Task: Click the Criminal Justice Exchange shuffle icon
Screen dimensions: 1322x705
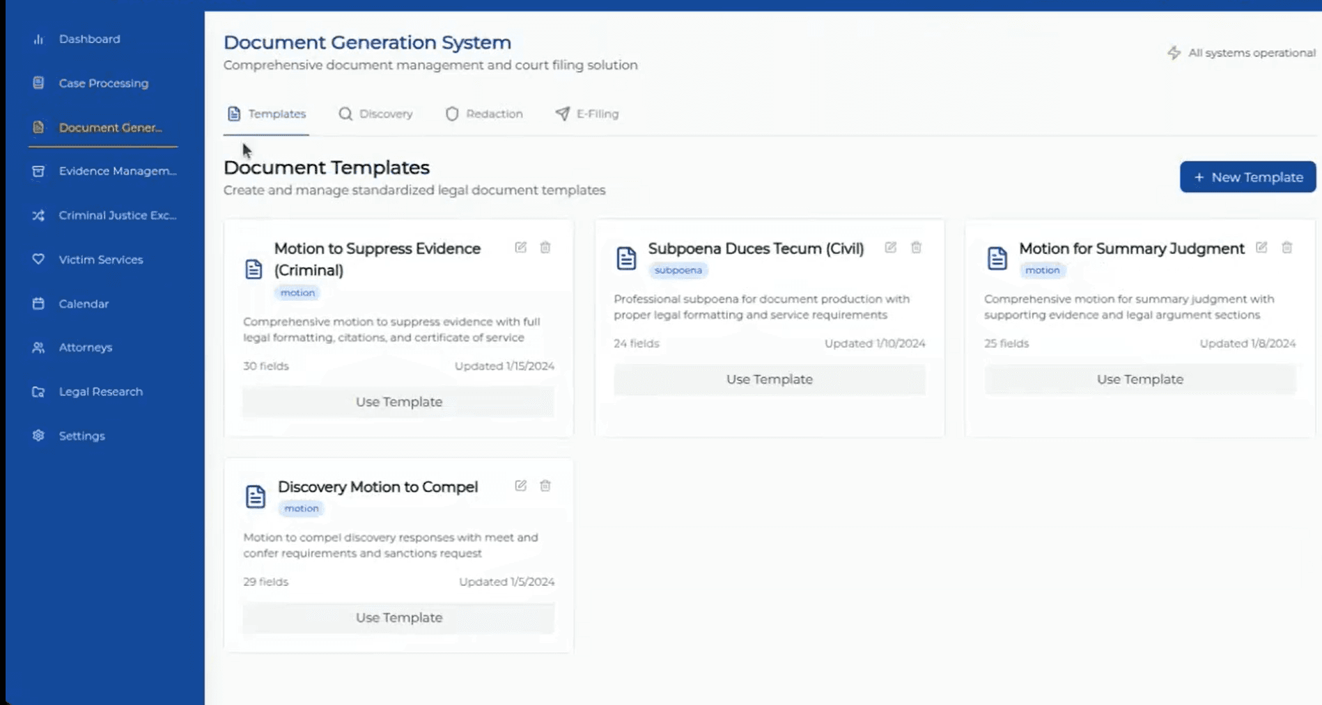Action: [38, 215]
